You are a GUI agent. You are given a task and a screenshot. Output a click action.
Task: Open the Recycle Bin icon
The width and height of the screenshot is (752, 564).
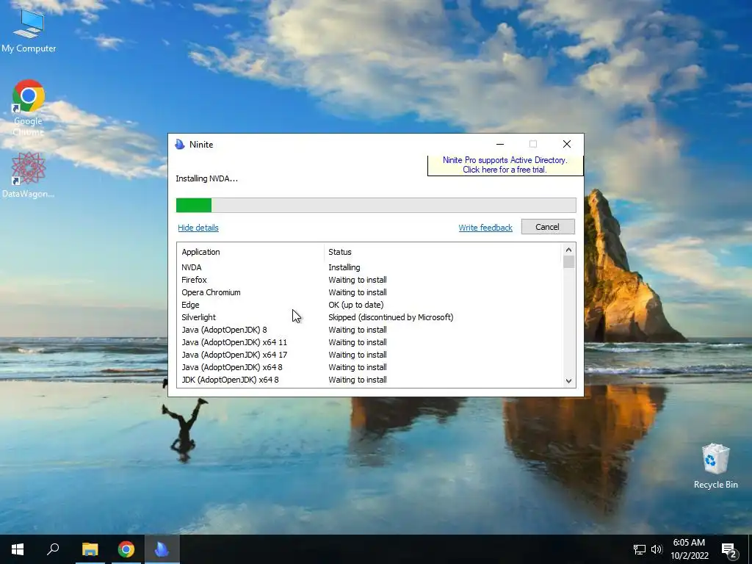(x=715, y=466)
